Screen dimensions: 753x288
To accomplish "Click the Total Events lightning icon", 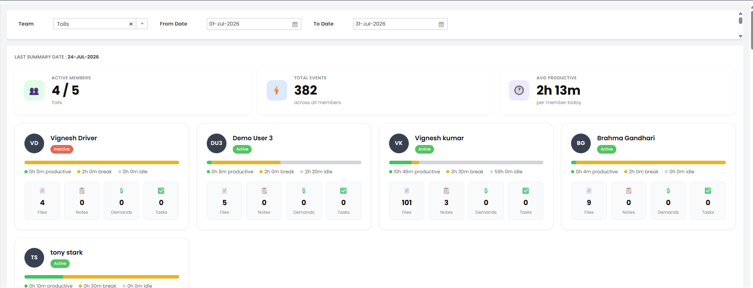I will click(x=276, y=91).
